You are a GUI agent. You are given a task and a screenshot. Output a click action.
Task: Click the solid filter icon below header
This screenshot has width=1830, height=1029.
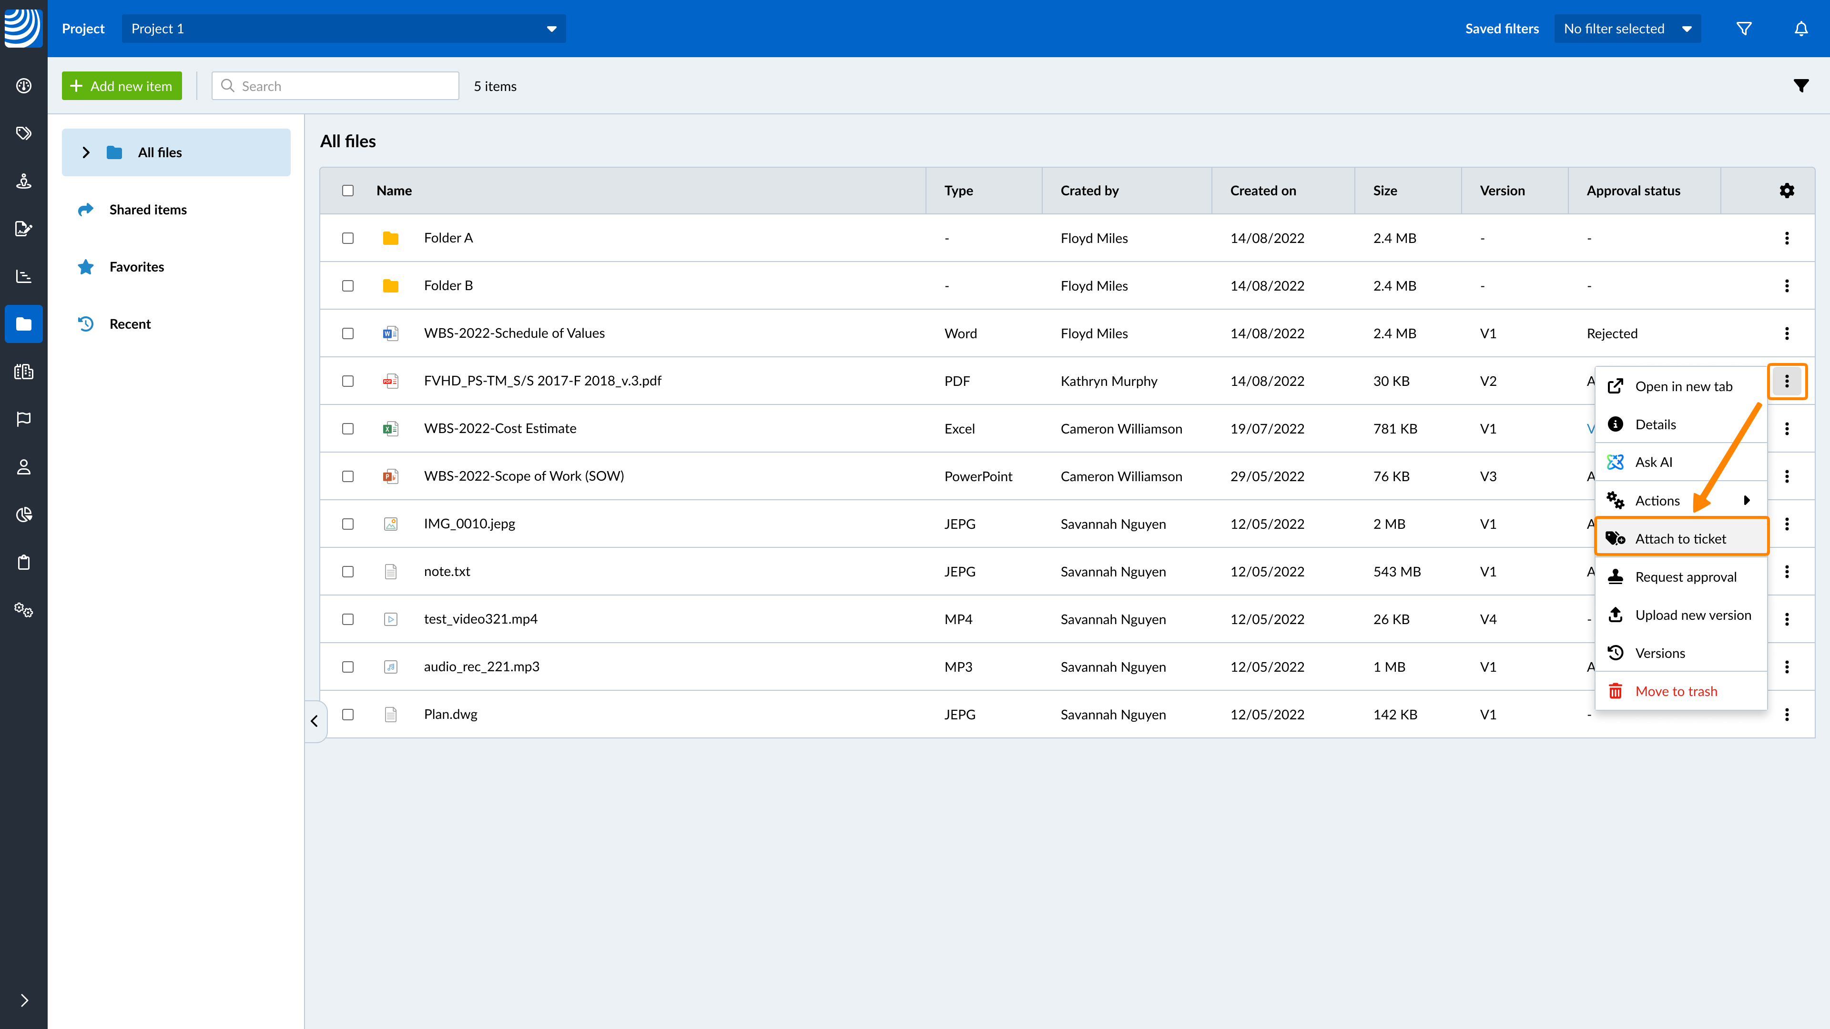[x=1801, y=86]
